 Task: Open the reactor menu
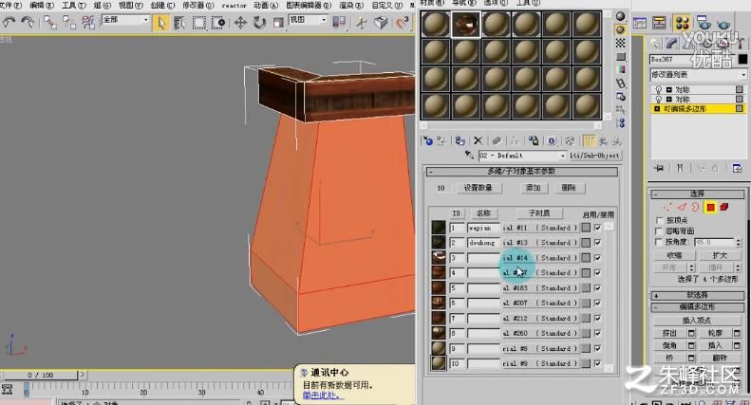234,6
